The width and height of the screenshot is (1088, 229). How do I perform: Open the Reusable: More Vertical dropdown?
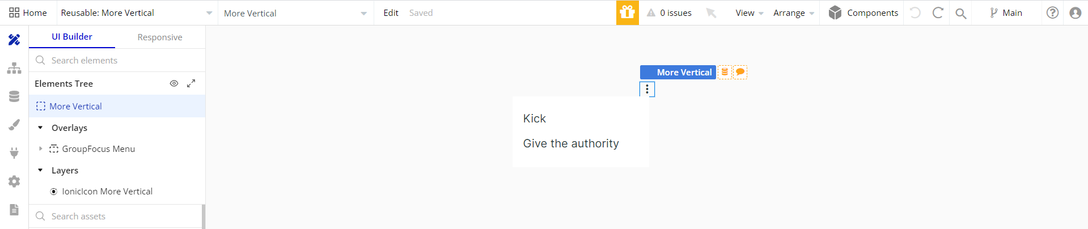click(x=136, y=12)
